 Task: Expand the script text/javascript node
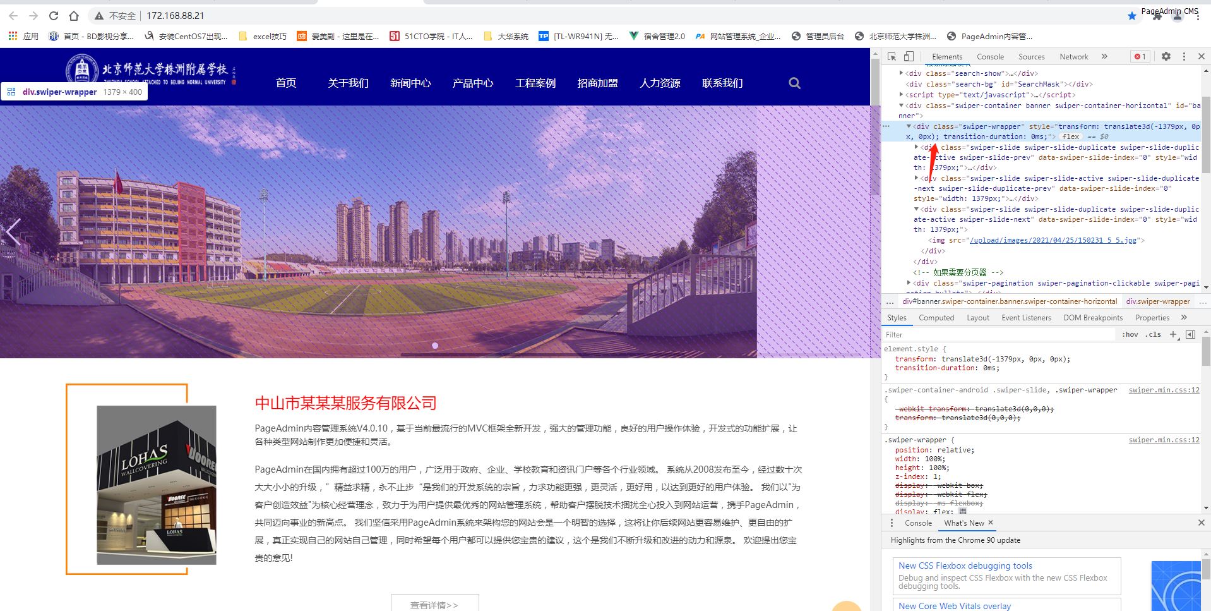901,95
